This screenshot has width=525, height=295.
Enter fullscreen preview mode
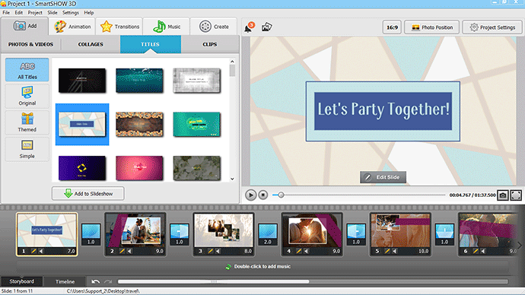tap(516, 195)
